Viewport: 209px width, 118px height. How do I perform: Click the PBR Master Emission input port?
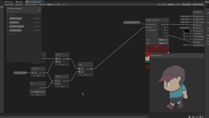tap(194, 31)
